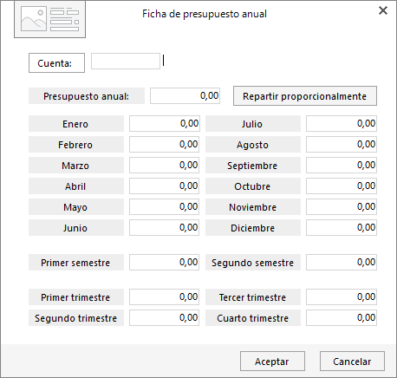The image size is (397, 378).
Task: Focus the Cuenta account code field
Action: (x=126, y=61)
